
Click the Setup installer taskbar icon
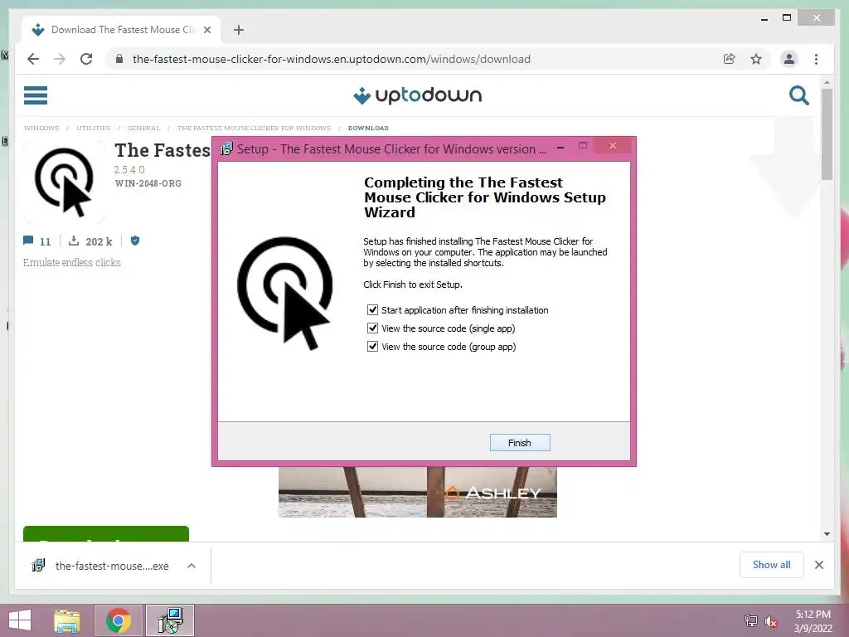point(170,620)
